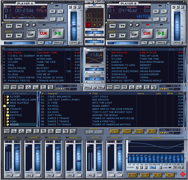Image resolution: width=188 pixels, height=180 pixels.
Task: Click CUP cue-play button on Player A
Action: 31,35
